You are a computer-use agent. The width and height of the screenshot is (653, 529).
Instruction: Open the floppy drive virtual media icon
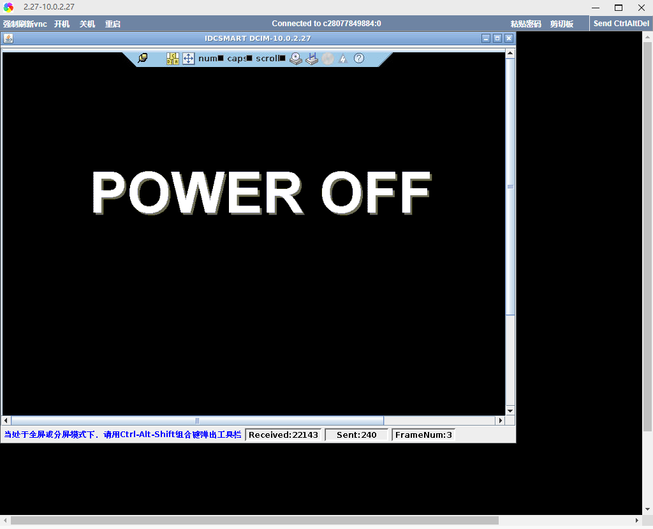tap(311, 59)
